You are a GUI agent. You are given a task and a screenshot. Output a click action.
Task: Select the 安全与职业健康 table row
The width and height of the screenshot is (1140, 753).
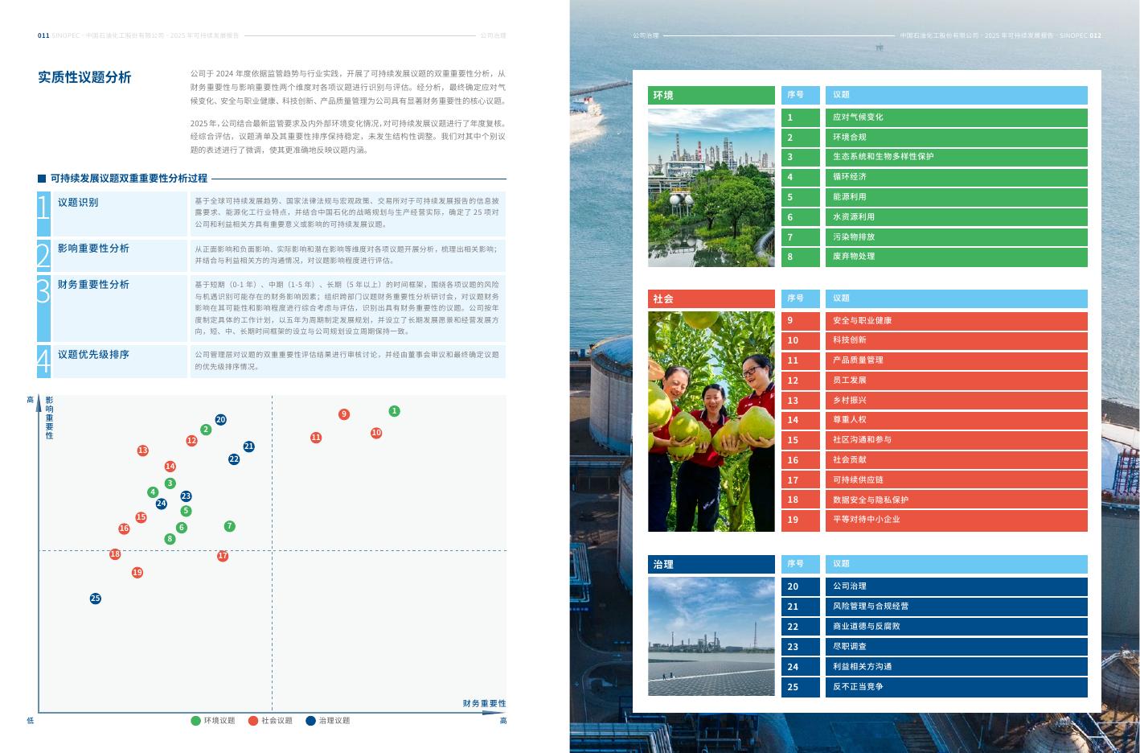934,321
